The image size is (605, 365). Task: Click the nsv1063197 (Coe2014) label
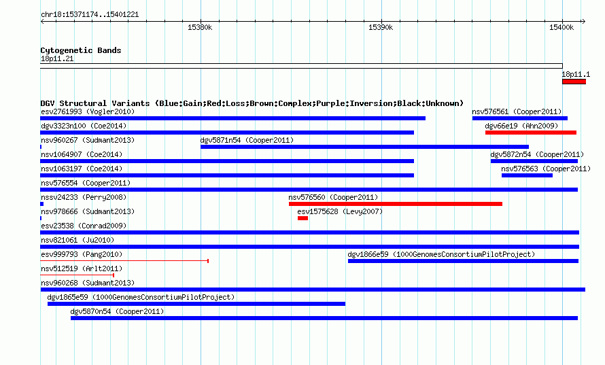[82, 169]
